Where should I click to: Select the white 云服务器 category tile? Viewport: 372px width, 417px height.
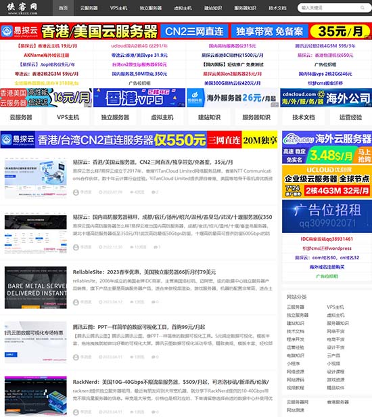tap(21, 117)
